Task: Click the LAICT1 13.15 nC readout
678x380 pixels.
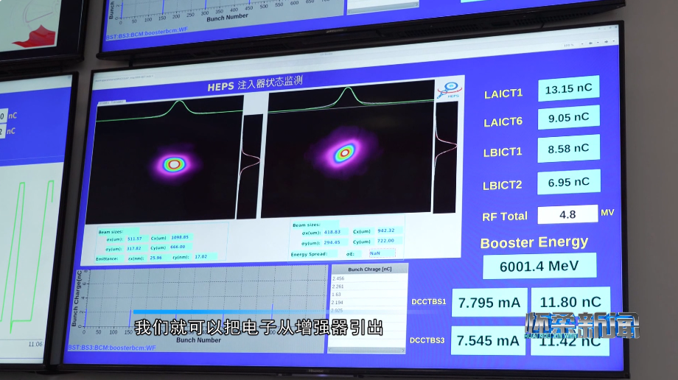Action: point(567,89)
